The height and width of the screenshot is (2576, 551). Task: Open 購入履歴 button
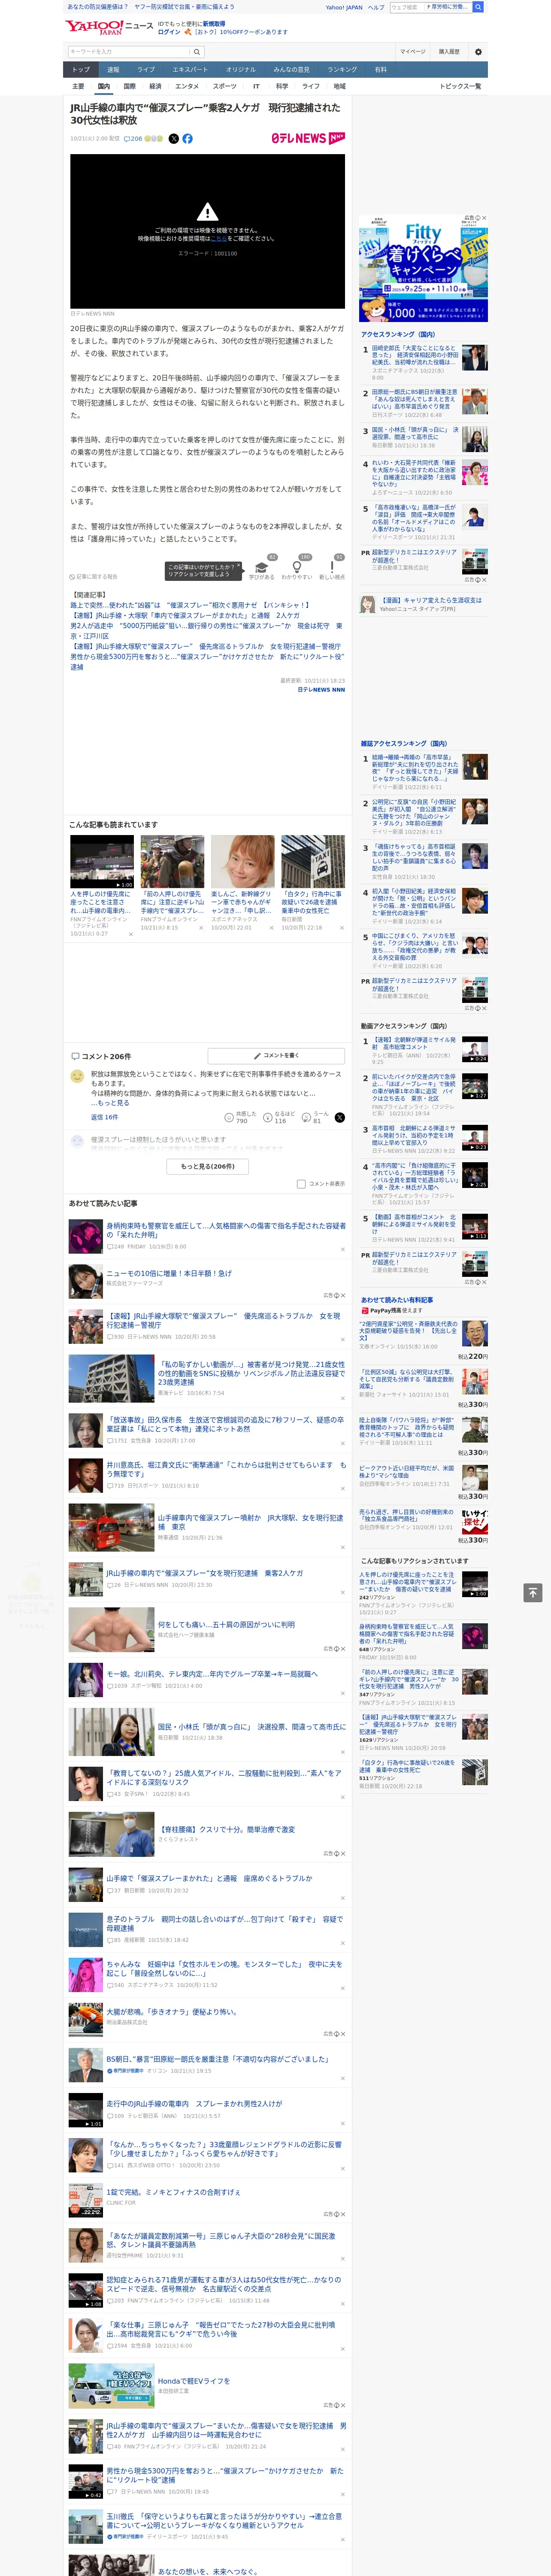pyautogui.click(x=449, y=51)
